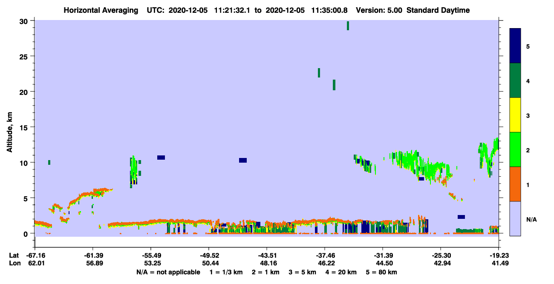This screenshot has height=284, width=554.
Task: Click the latitude value -19.23
Action: (499, 255)
